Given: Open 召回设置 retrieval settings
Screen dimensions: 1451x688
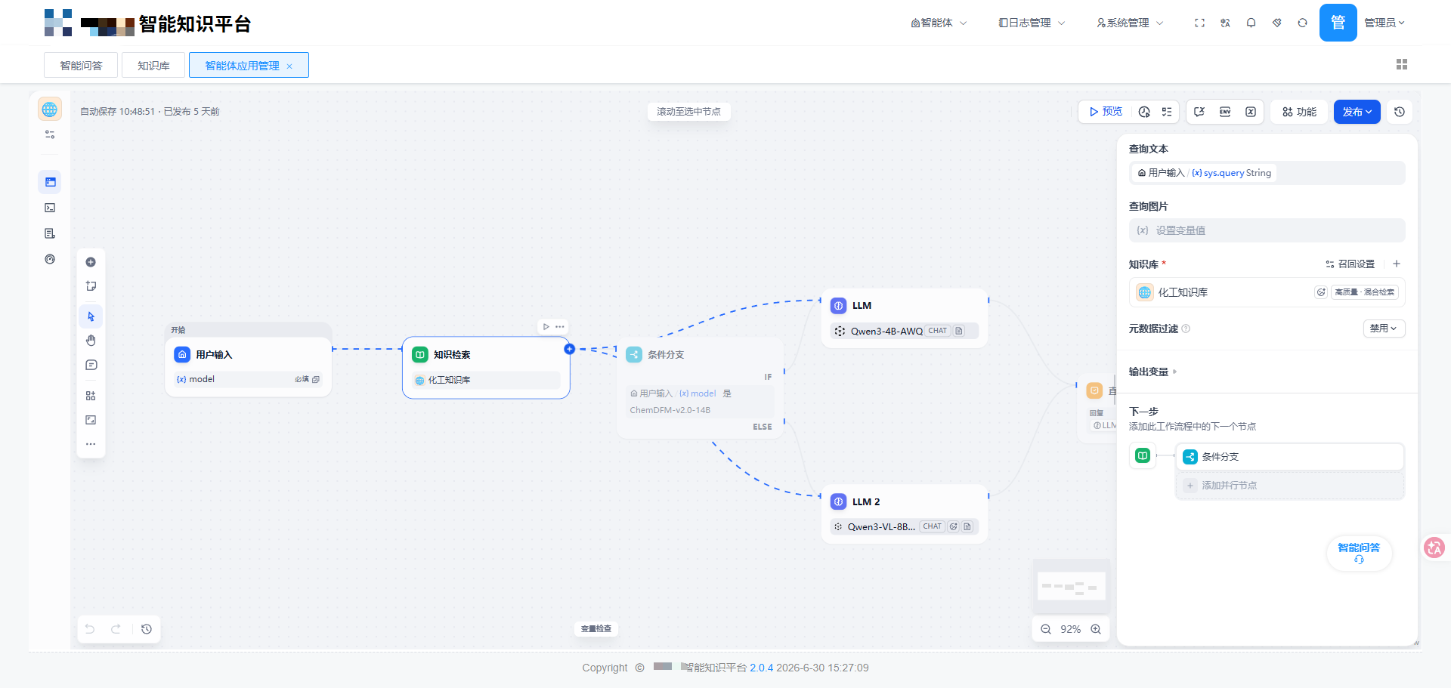Looking at the screenshot, I should tap(1350, 264).
